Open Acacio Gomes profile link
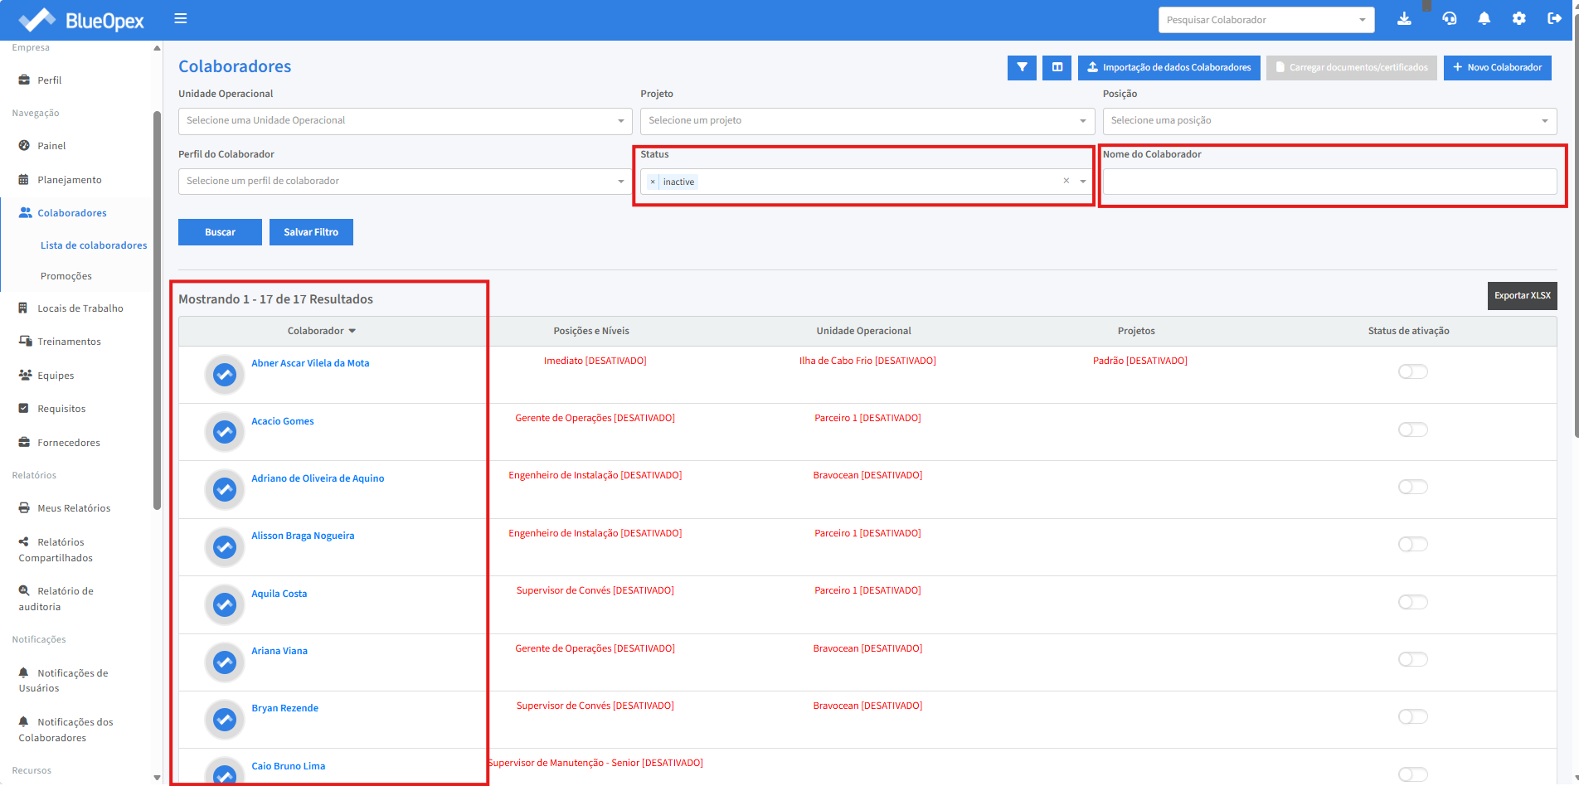Screen dimensions: 1579x786 tap(283, 421)
